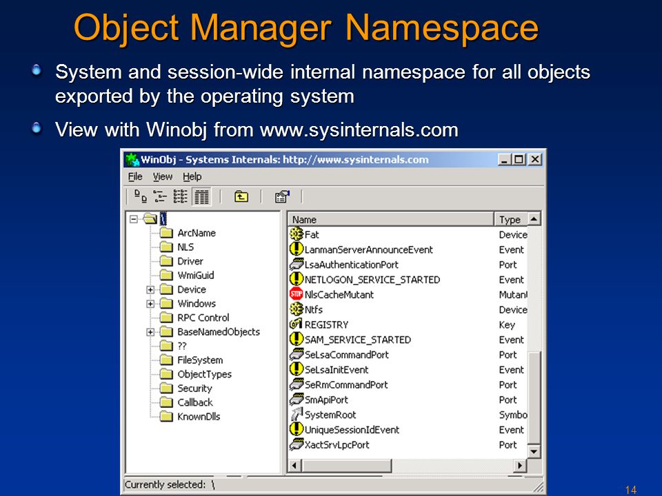662x496 pixels.
Task: Click the SeRmCommandPort port icon
Action: point(297,384)
